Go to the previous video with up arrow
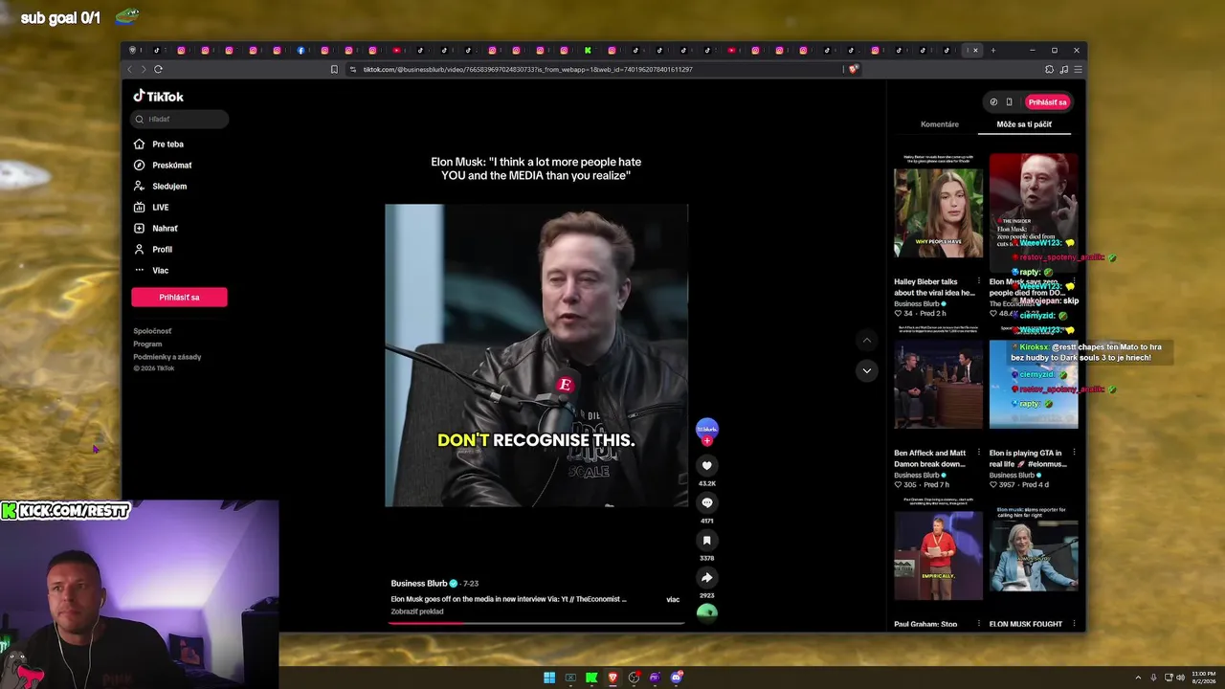Image resolution: width=1225 pixels, height=689 pixels. coord(866,340)
